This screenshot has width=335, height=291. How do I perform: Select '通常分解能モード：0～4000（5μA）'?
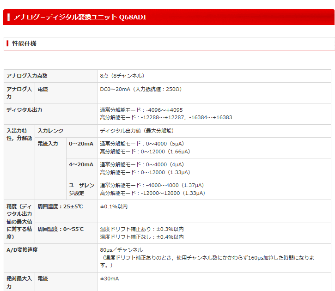(x=142, y=144)
